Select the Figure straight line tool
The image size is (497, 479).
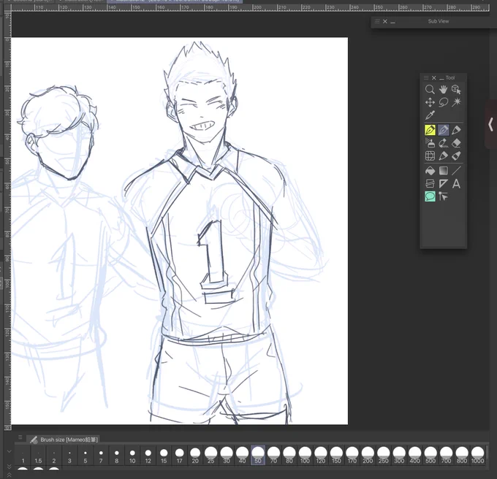point(456,171)
